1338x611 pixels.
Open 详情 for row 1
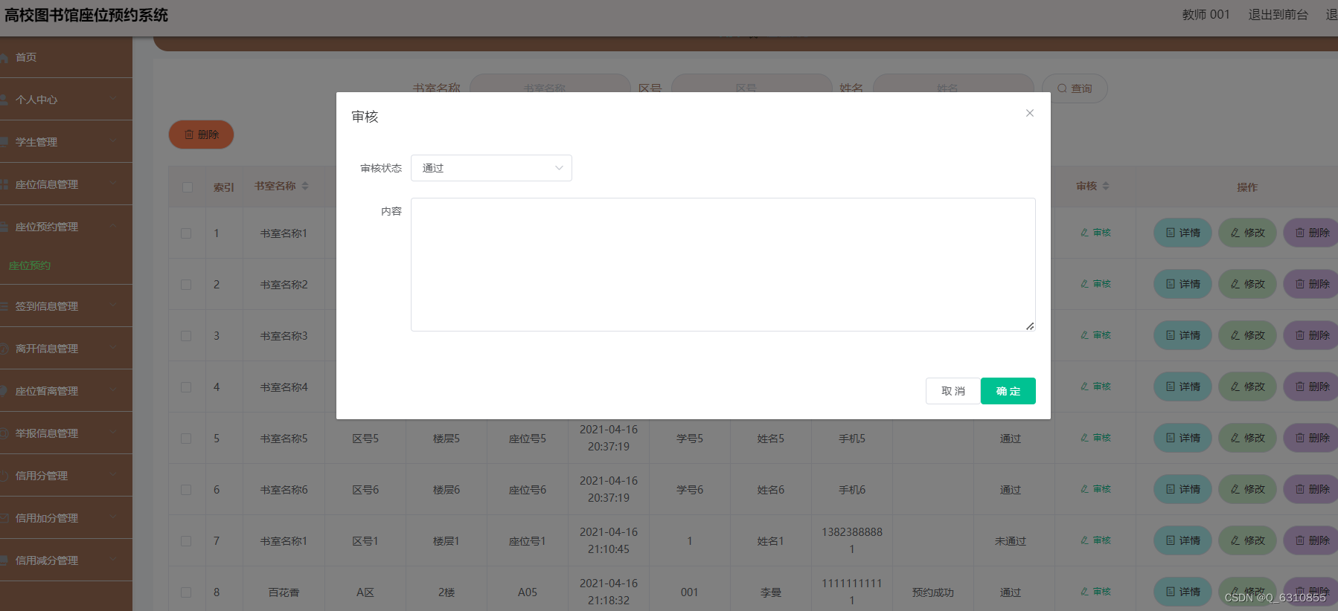point(1182,233)
